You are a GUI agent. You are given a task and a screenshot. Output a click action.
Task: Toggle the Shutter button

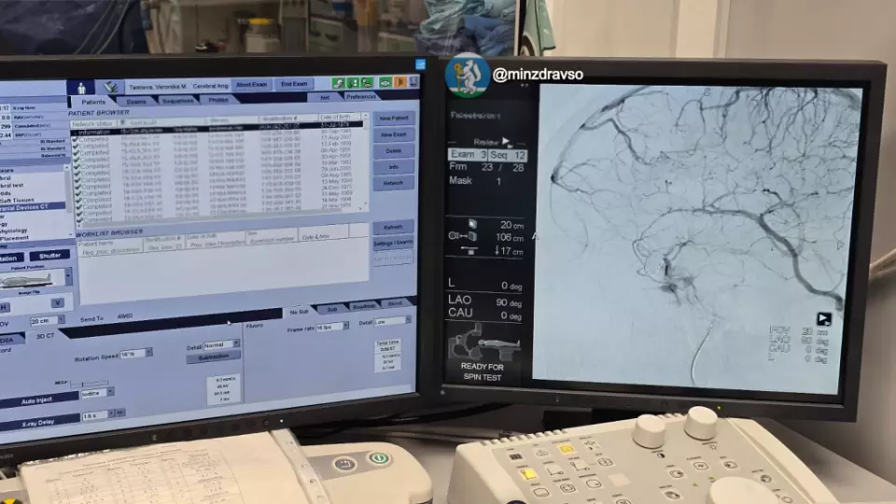pos(49,256)
